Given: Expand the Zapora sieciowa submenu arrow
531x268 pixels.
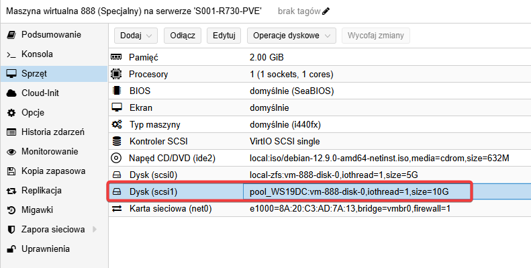Looking at the screenshot, I should [95, 229].
